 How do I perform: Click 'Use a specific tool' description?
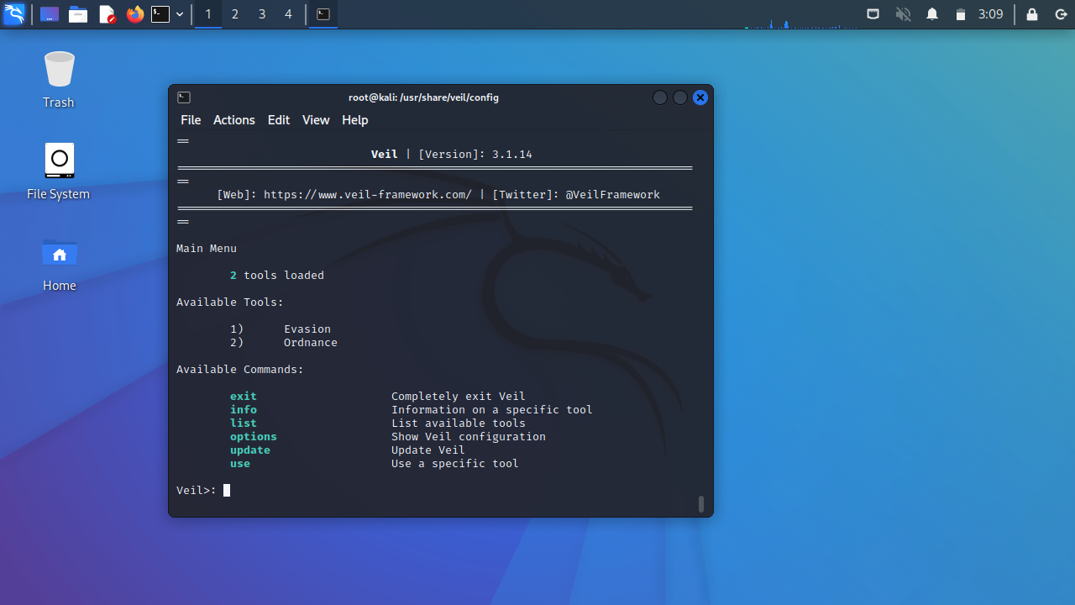[x=455, y=464]
